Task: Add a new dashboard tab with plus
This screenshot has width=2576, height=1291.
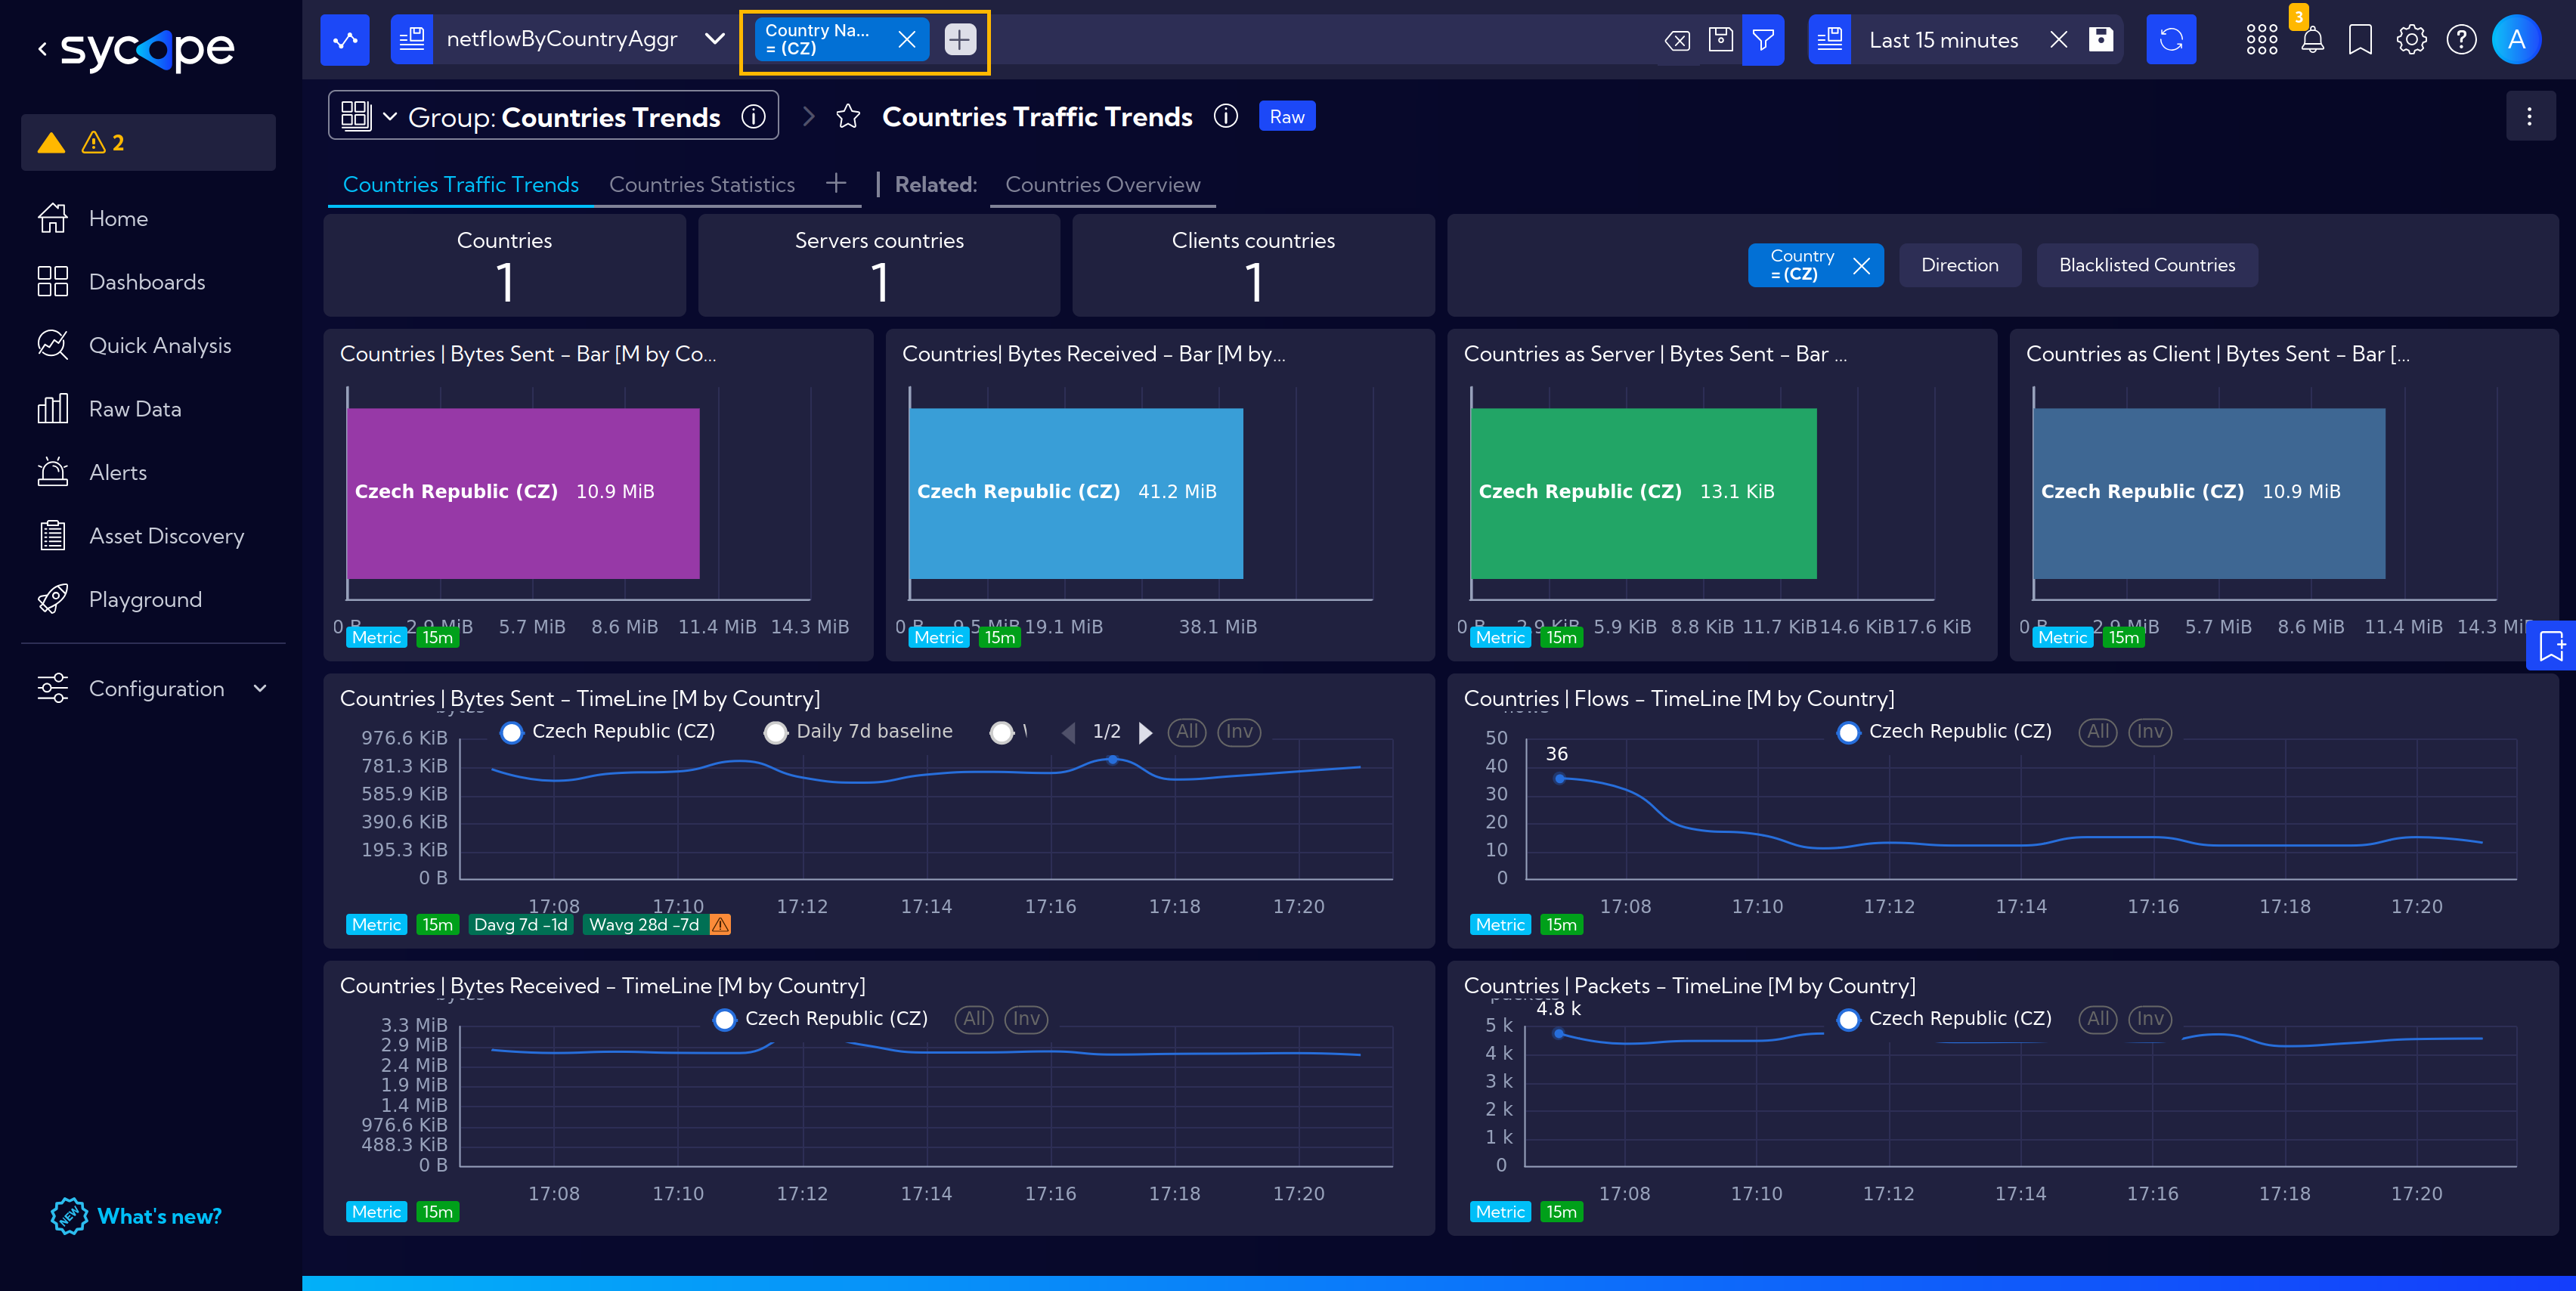Action: pos(836,183)
